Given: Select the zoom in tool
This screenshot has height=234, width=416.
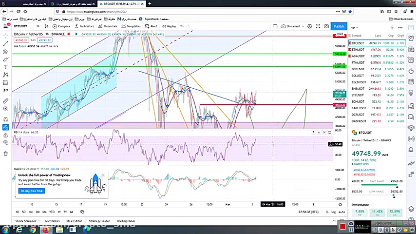Looking at the screenshot, I should point(5,109).
